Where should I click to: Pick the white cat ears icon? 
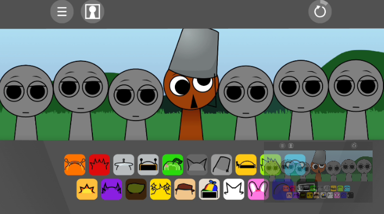pos(234,189)
